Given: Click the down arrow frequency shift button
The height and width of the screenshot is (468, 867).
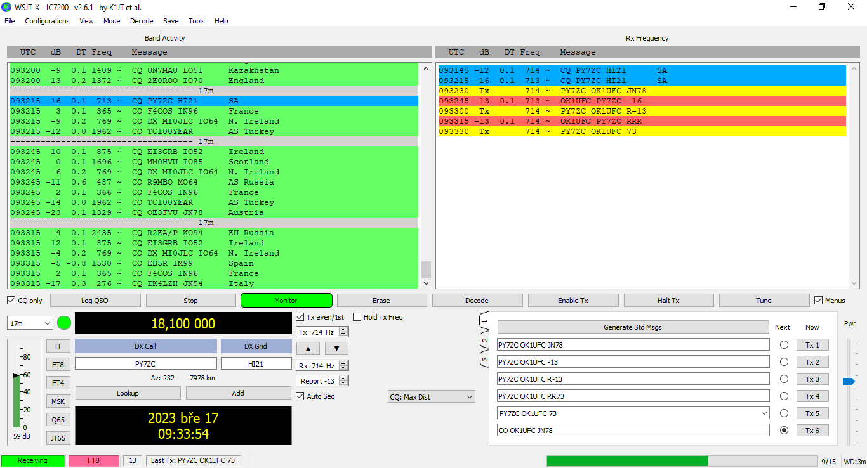Looking at the screenshot, I should [336, 348].
